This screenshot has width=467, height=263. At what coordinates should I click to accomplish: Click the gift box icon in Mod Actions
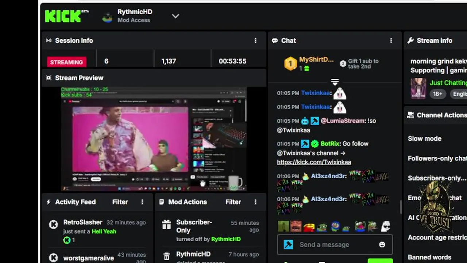pyautogui.click(x=167, y=224)
